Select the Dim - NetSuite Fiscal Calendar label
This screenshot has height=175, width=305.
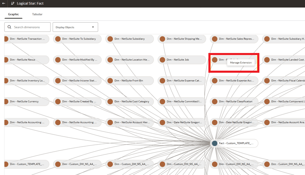point(288,81)
